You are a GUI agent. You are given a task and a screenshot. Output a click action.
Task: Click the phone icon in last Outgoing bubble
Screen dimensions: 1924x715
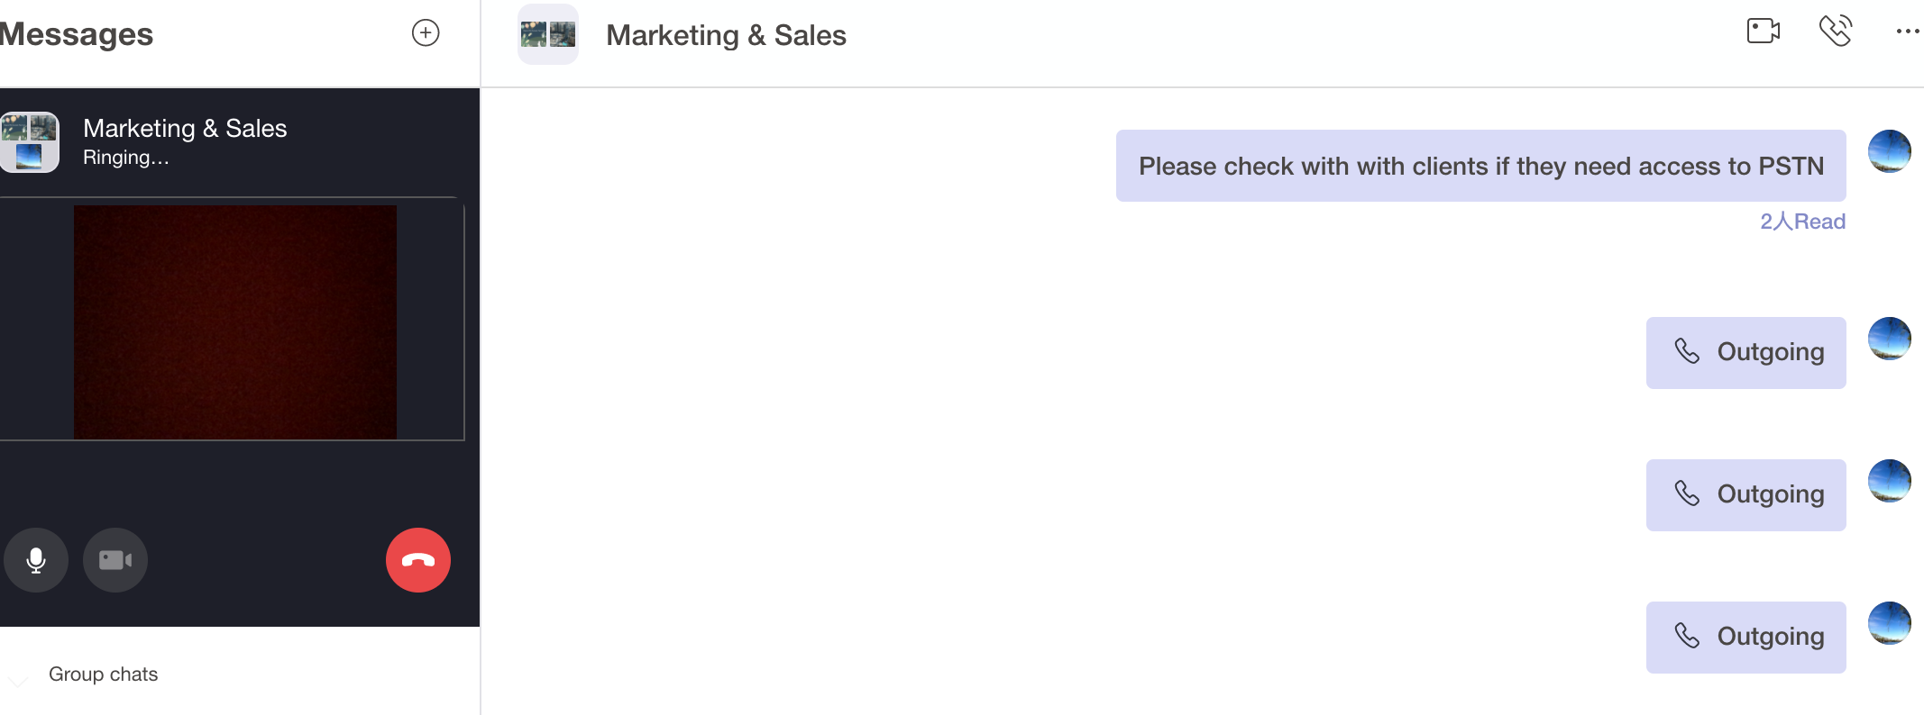click(1687, 636)
